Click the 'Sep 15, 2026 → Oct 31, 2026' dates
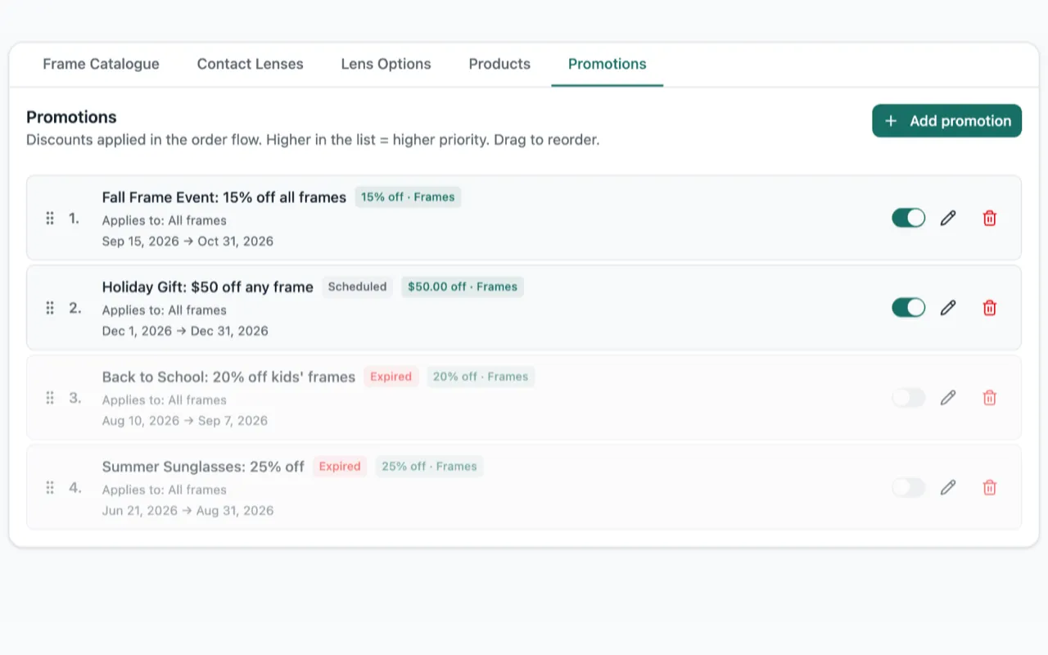Screen dimensions: 1048x655 pos(187,242)
